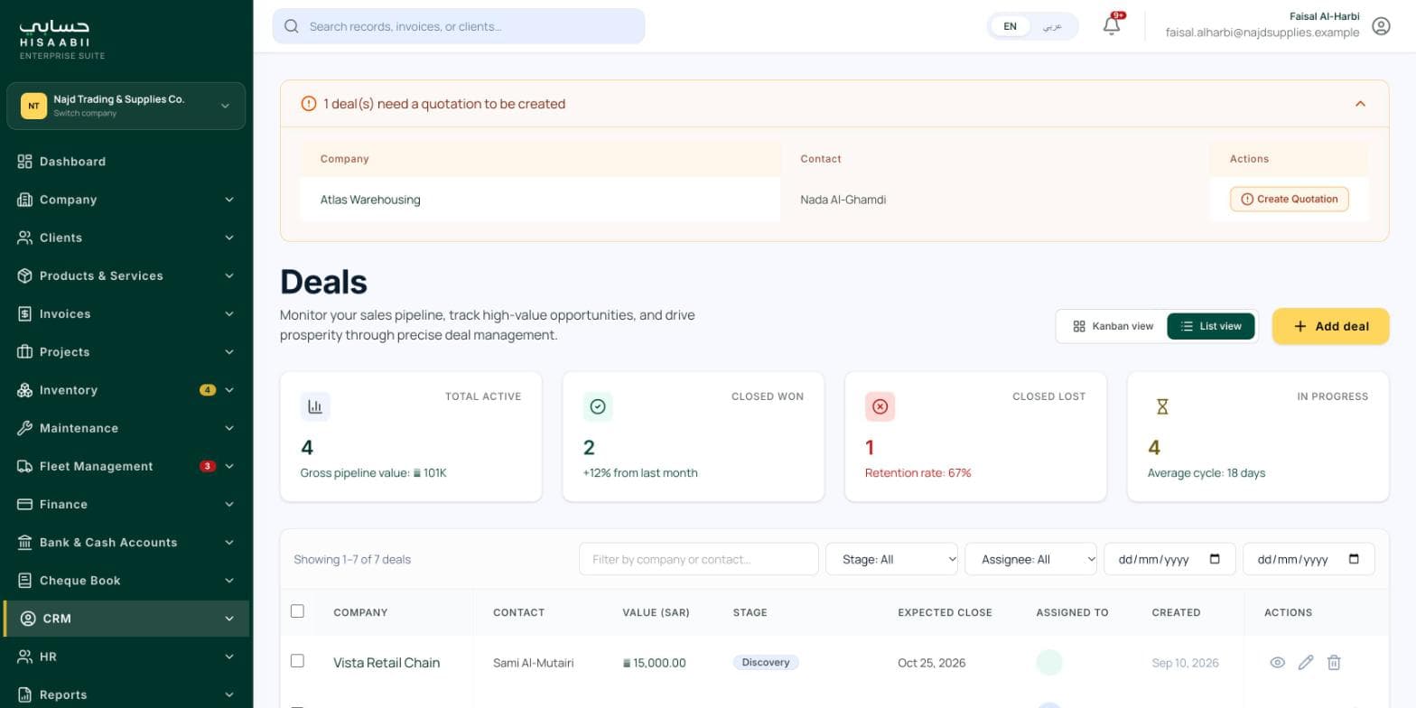Switch to List view

1211,326
